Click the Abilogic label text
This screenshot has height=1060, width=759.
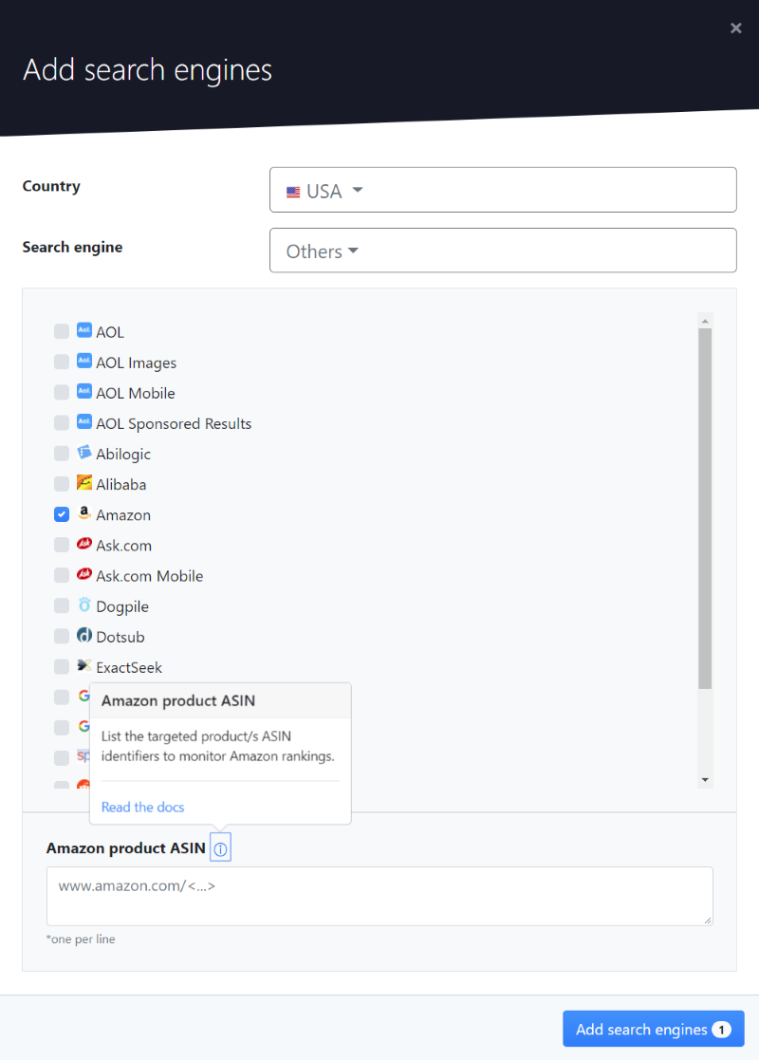[123, 455]
